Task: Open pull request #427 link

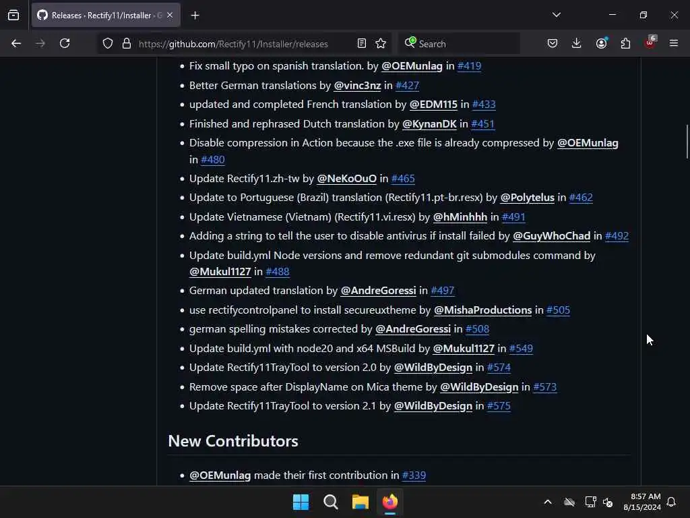Action: click(x=407, y=86)
